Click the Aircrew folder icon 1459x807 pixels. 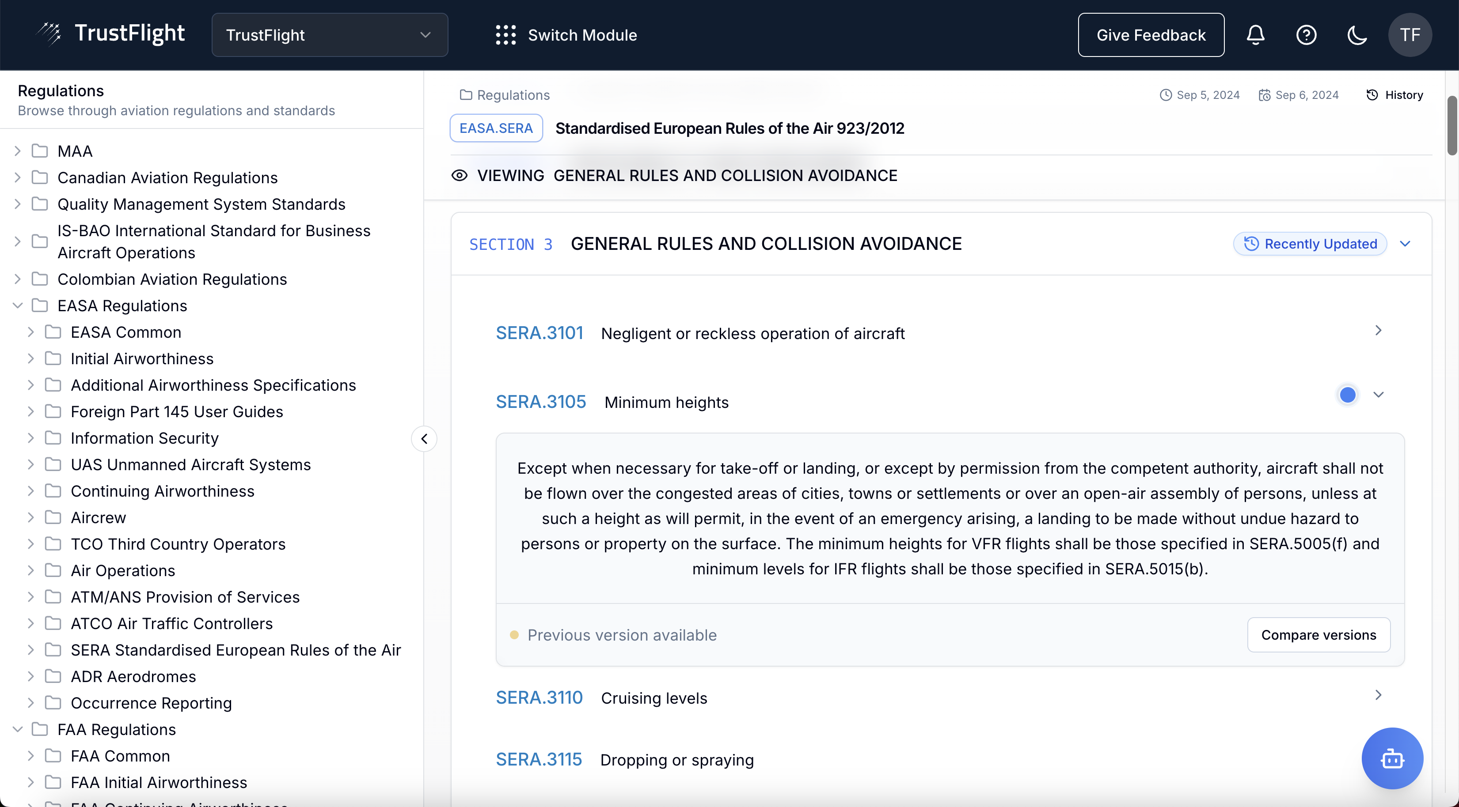pos(53,517)
